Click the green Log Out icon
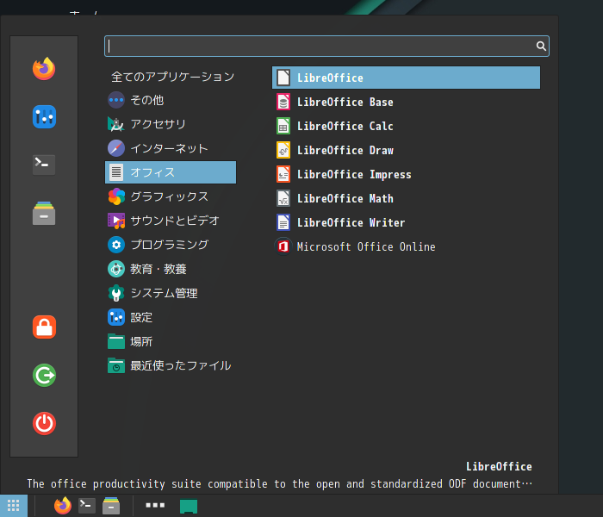603x517 pixels. [44, 375]
